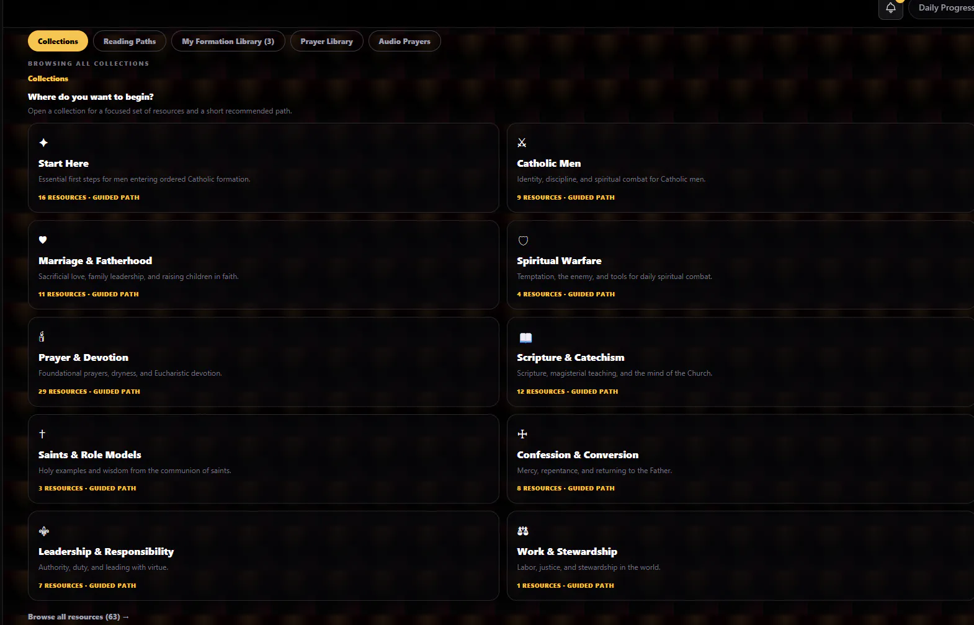Image resolution: width=974 pixels, height=625 pixels.
Task: Click the cross icon for Confession & Conversion
Action: tap(522, 434)
